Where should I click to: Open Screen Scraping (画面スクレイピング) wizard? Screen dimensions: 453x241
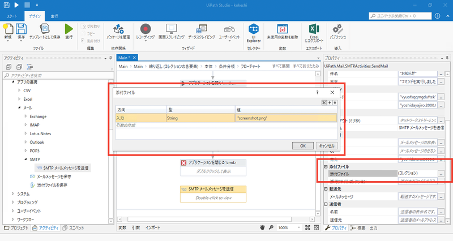172,29
